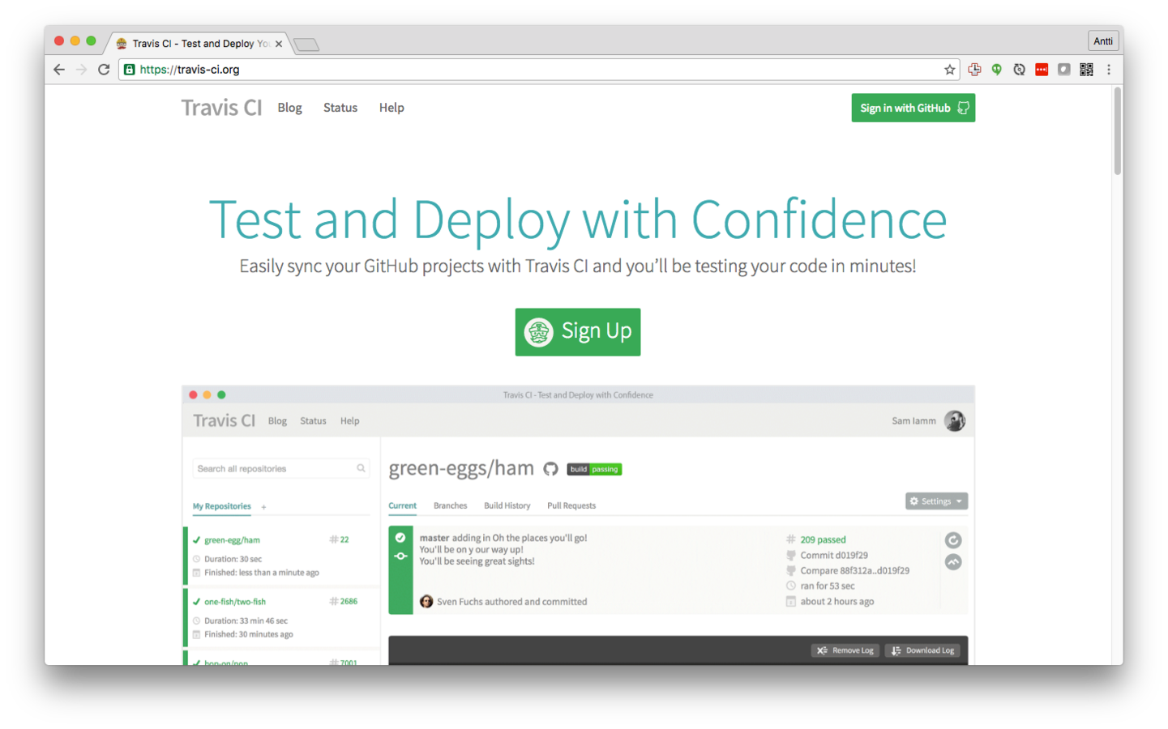The height and width of the screenshot is (729, 1168).
Task: Click Sign in with GitHub
Action: coord(913,108)
